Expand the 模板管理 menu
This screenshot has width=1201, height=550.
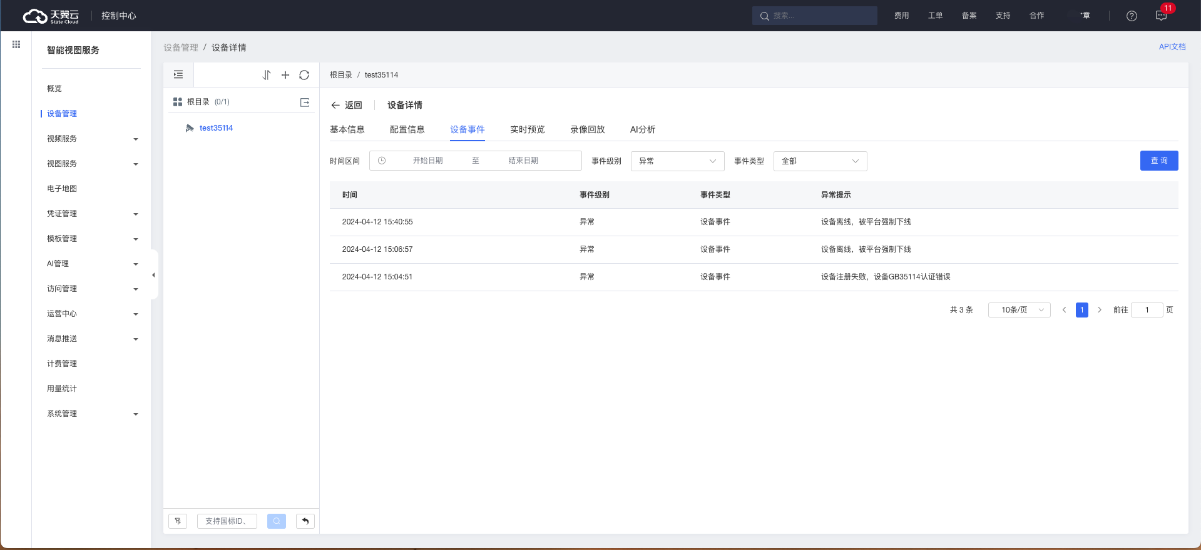(93, 239)
